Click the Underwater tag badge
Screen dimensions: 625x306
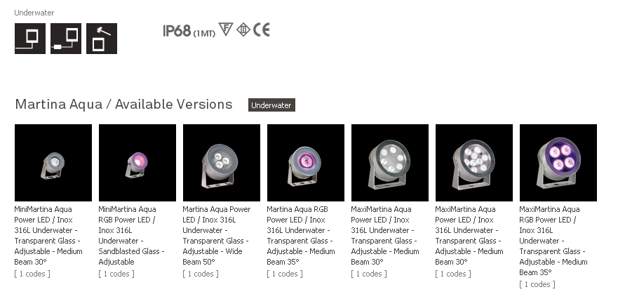271,105
